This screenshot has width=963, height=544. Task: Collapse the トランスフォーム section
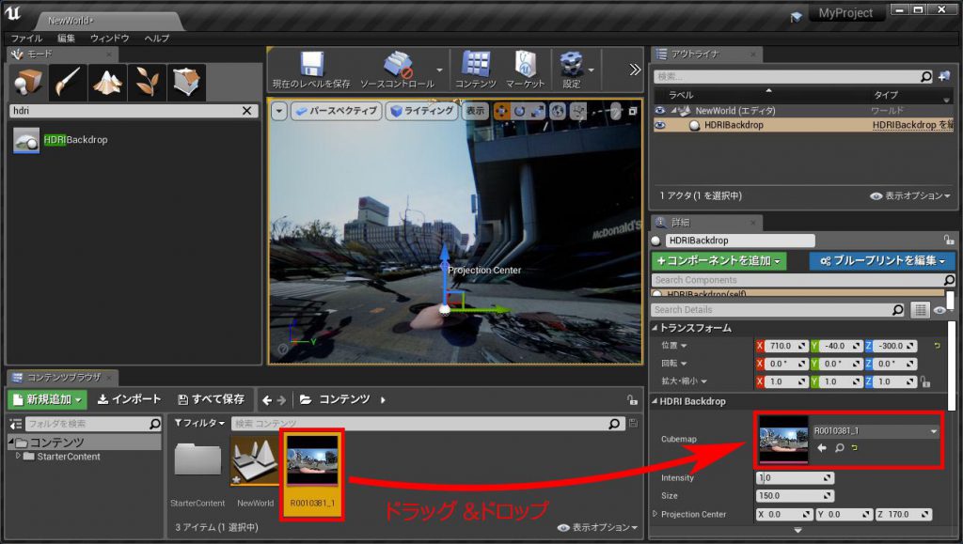(655, 328)
